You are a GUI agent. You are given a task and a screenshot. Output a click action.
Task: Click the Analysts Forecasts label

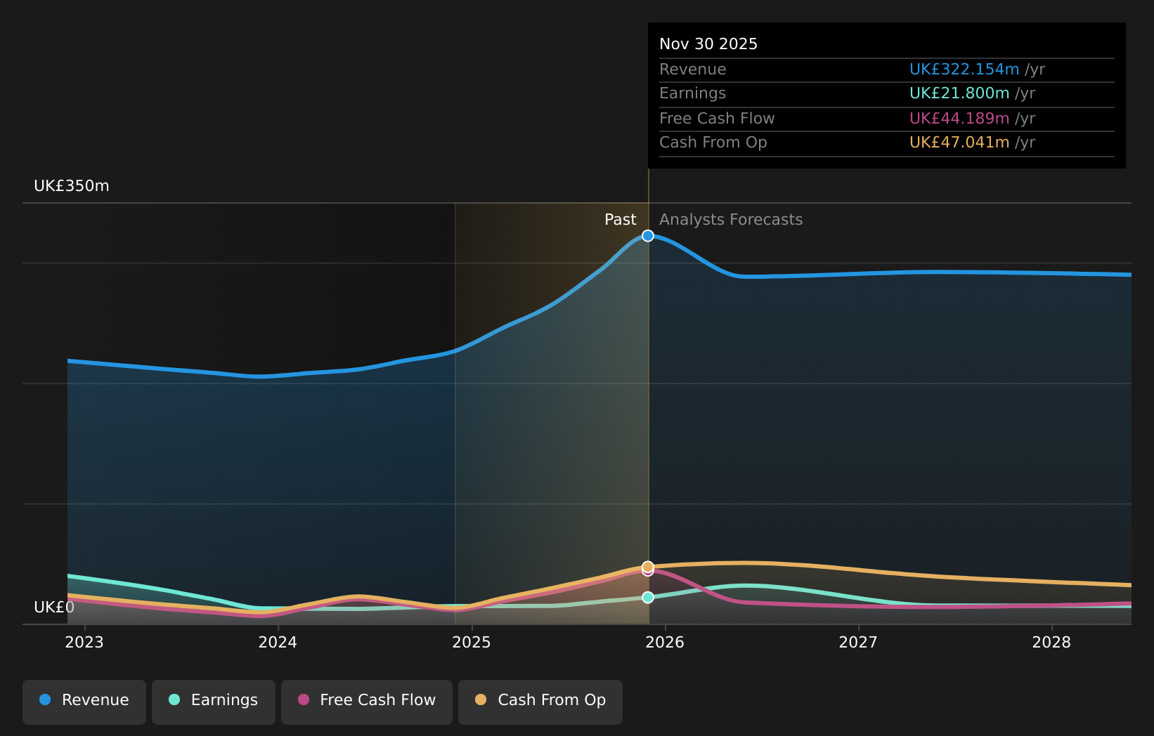(731, 220)
